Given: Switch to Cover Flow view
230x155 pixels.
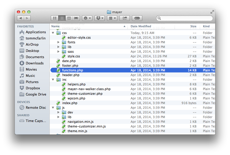Looking at the screenshot, I should pyautogui.click(x=76, y=18).
